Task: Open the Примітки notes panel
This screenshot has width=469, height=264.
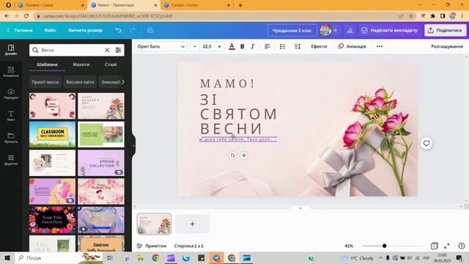Action: 152,246
